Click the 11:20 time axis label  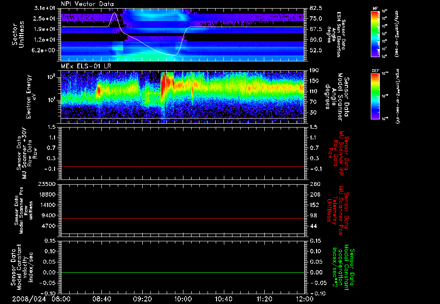tap(264, 299)
